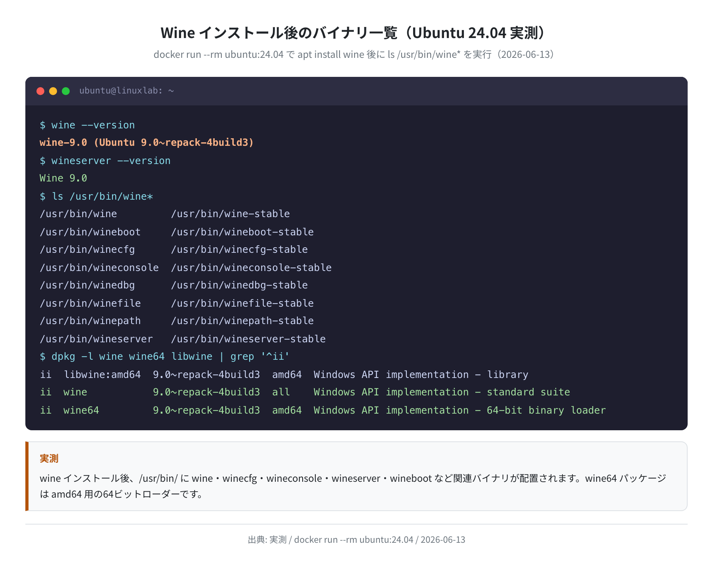Viewport: 713px width, 561px height.
Task: Click the path /usr/bin/wineboot-stable
Action: pos(242,232)
